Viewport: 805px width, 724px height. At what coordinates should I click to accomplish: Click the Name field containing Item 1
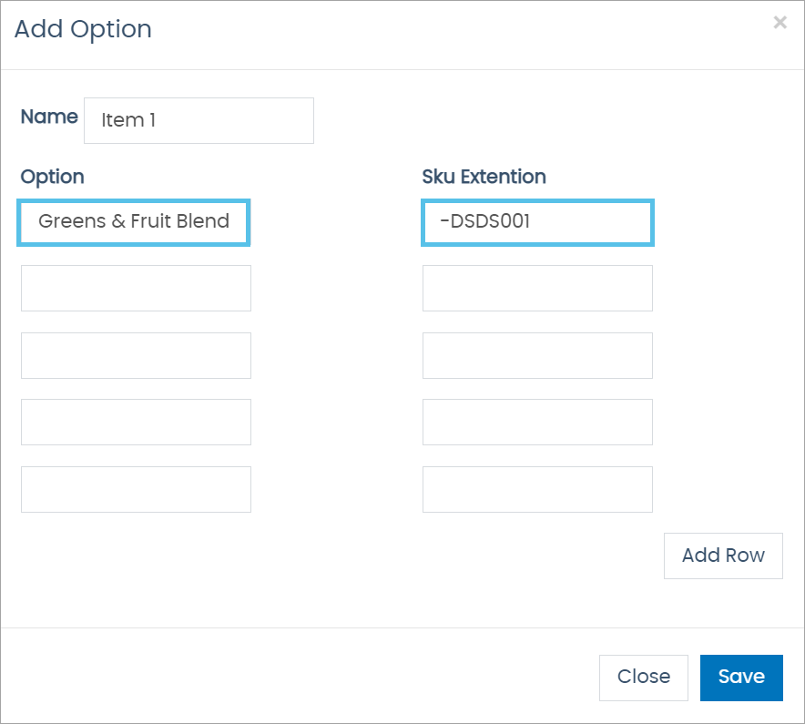coord(199,120)
